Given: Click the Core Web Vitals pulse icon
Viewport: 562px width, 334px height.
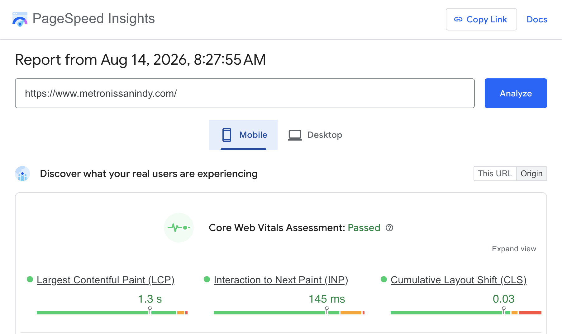Looking at the screenshot, I should tap(179, 228).
